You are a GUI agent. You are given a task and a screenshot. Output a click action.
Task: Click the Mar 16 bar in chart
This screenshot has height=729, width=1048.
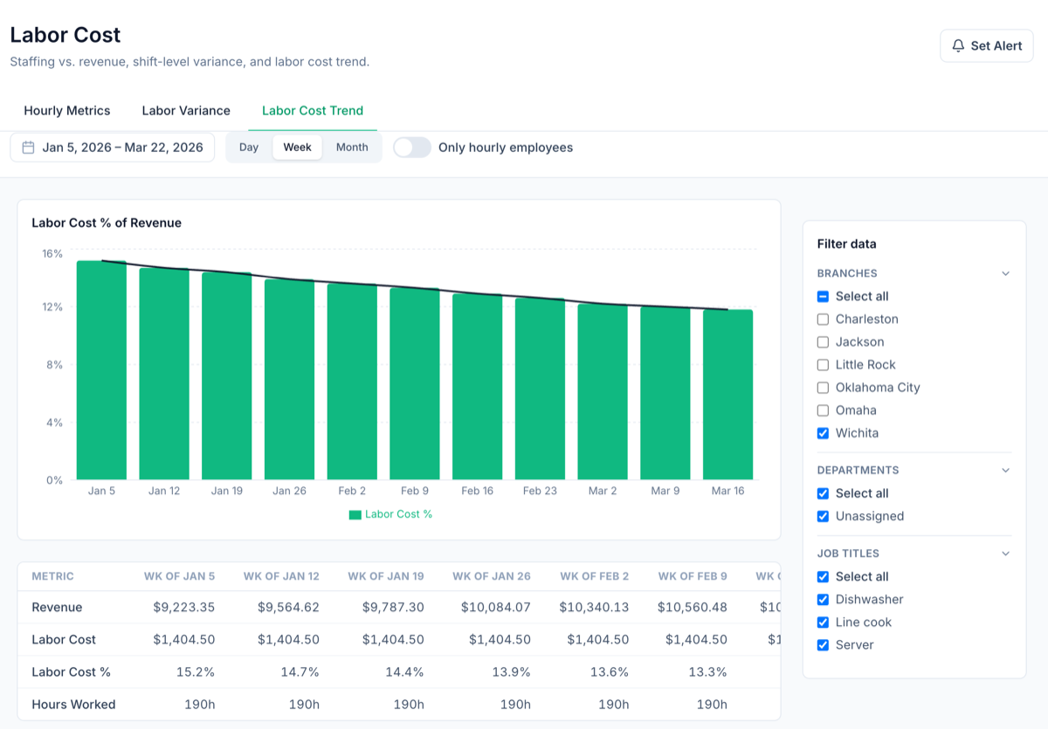[x=728, y=395]
